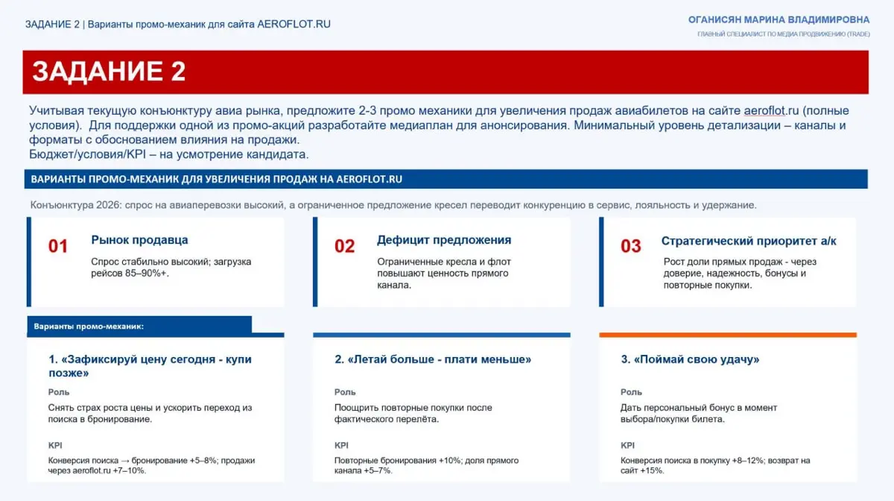Select the heading '3. «Поймай свою удачу»'

coord(690,359)
